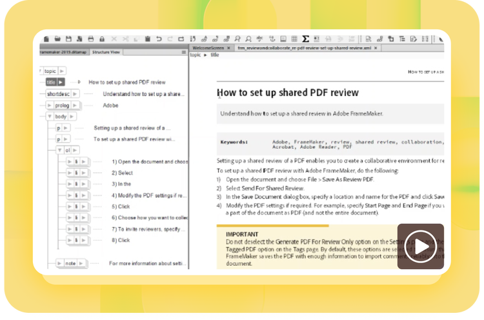Click 'Adobe' text beside the prolog element
This screenshot has width=484, height=320.
(x=110, y=105)
